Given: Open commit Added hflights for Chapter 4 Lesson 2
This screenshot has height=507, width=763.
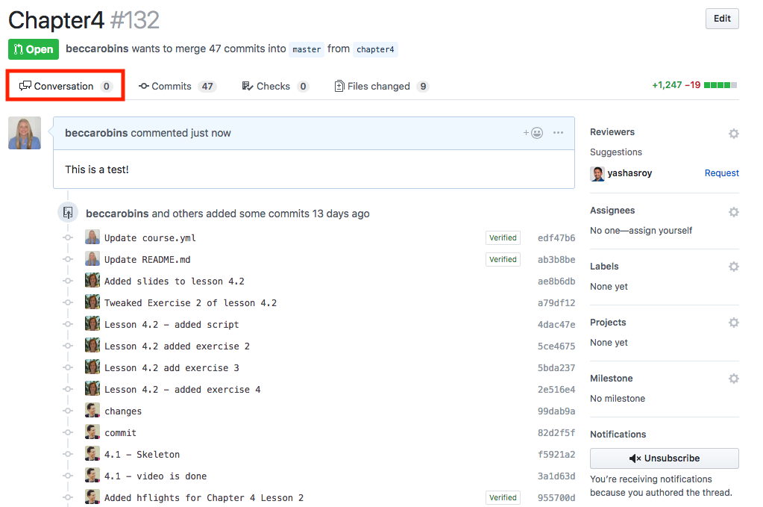Looking at the screenshot, I should (204, 498).
